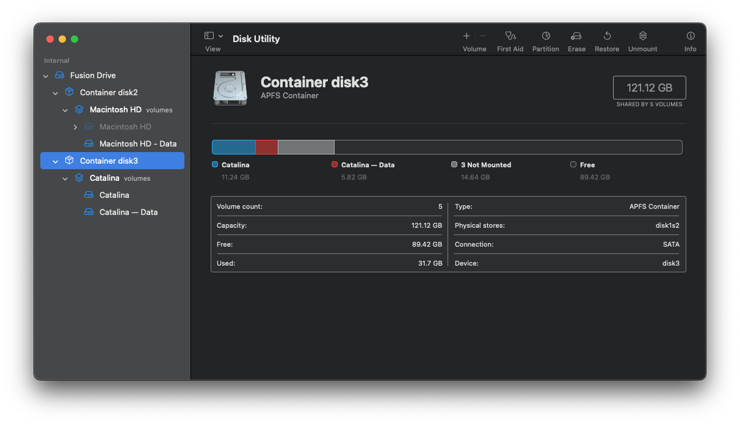Click the blue Catalina usage bar segment
The image size is (740, 425).
pos(234,147)
